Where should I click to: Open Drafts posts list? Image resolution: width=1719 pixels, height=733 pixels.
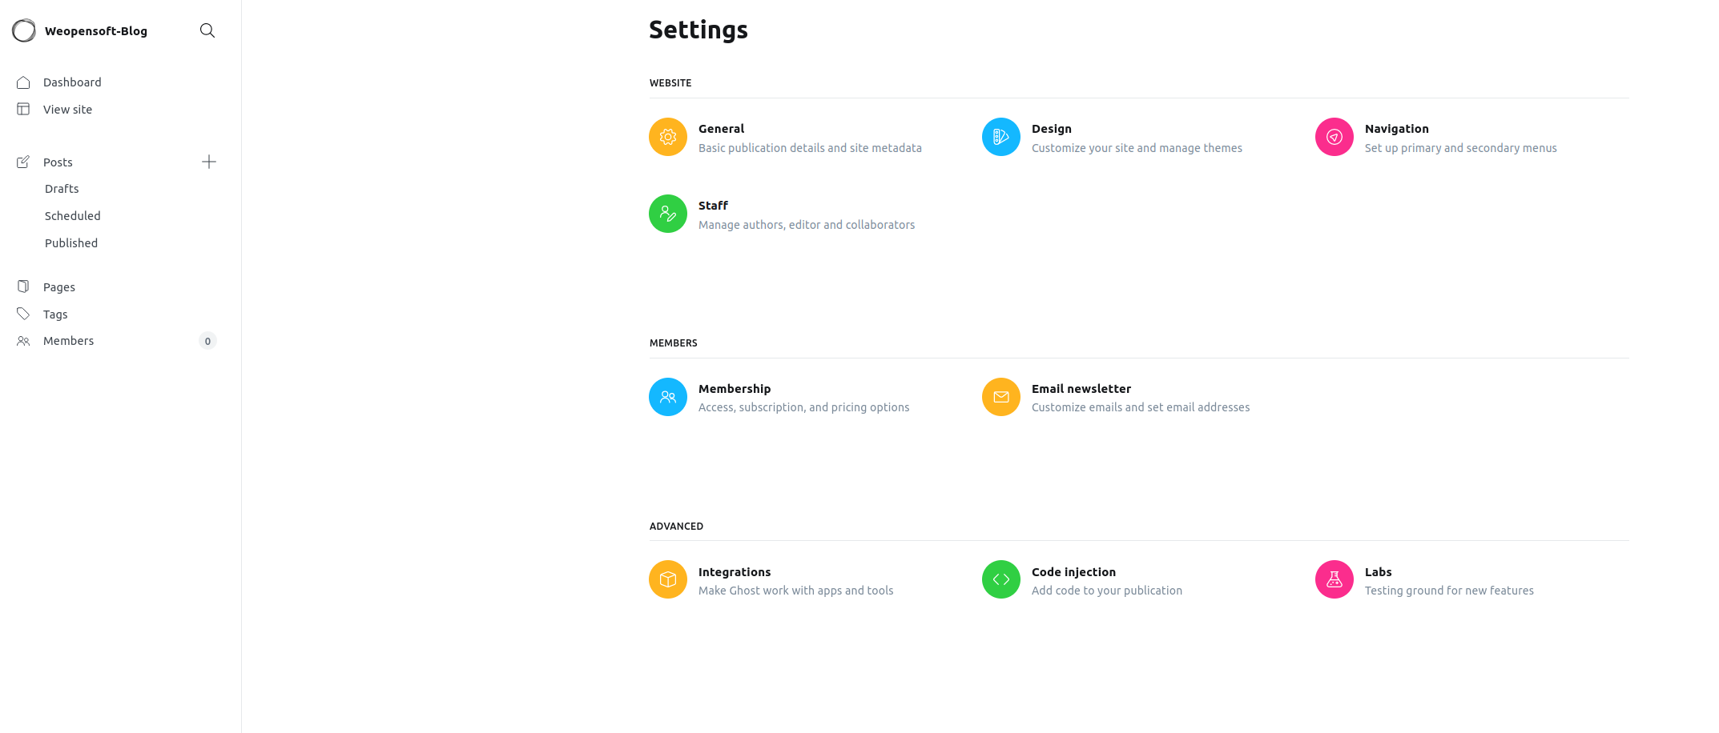click(62, 189)
